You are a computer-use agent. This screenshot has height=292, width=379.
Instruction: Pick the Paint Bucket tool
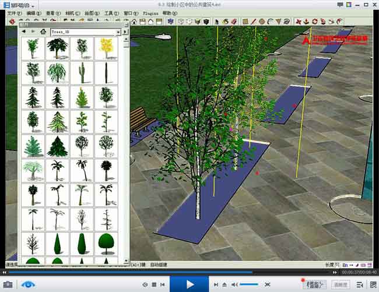[x=225, y=22]
